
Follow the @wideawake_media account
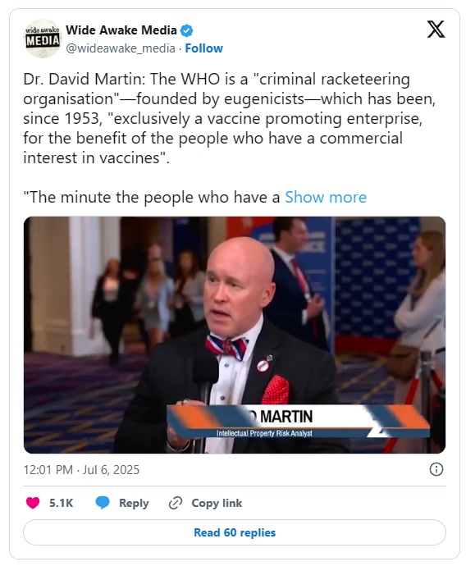click(204, 48)
